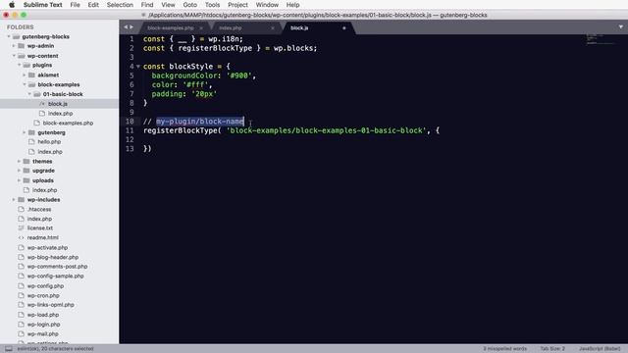The width and height of the screenshot is (628, 353).
Task: Open wp-config-sample.php in the sidebar
Action: click(56, 277)
